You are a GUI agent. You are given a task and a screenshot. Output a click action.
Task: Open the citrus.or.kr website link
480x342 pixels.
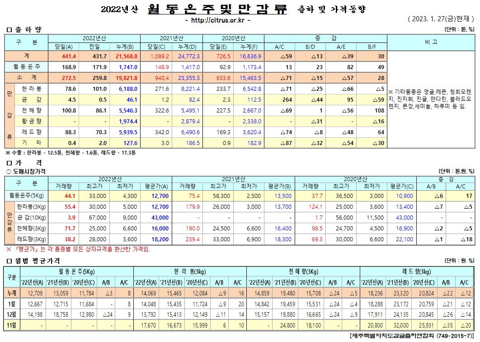pos(218,20)
